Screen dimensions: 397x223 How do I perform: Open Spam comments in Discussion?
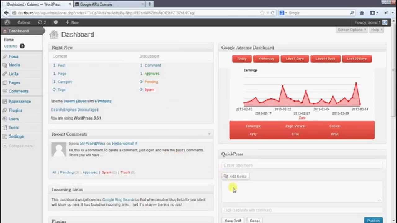[x=149, y=90]
